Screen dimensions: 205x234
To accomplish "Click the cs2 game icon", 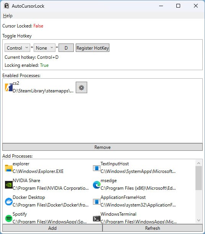I will (9, 87).
